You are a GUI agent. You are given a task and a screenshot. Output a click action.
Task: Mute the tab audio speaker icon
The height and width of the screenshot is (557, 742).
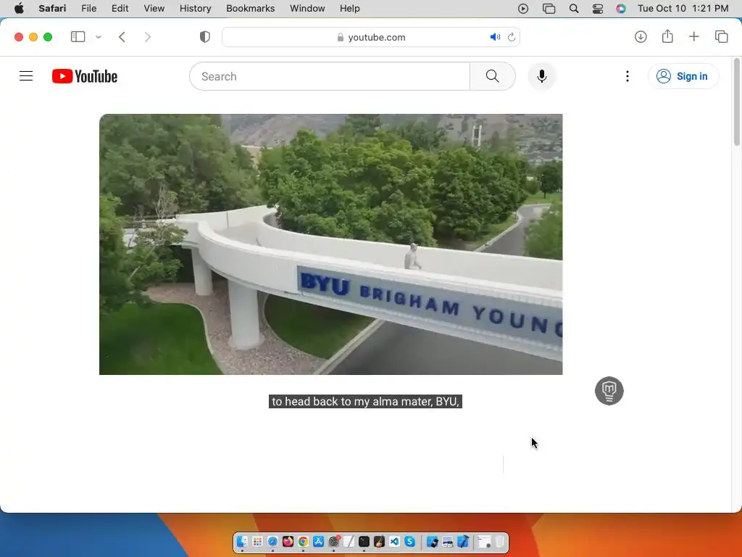tap(495, 37)
